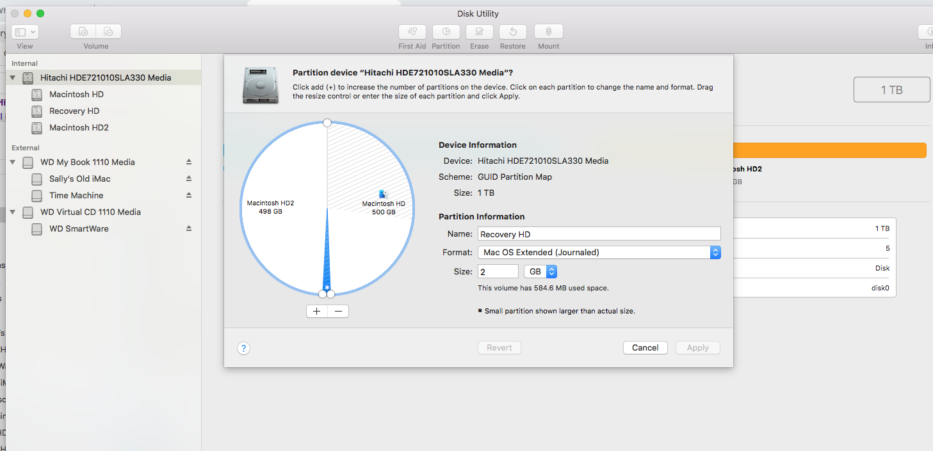Eject WD My Book 1110 Media

tap(189, 162)
